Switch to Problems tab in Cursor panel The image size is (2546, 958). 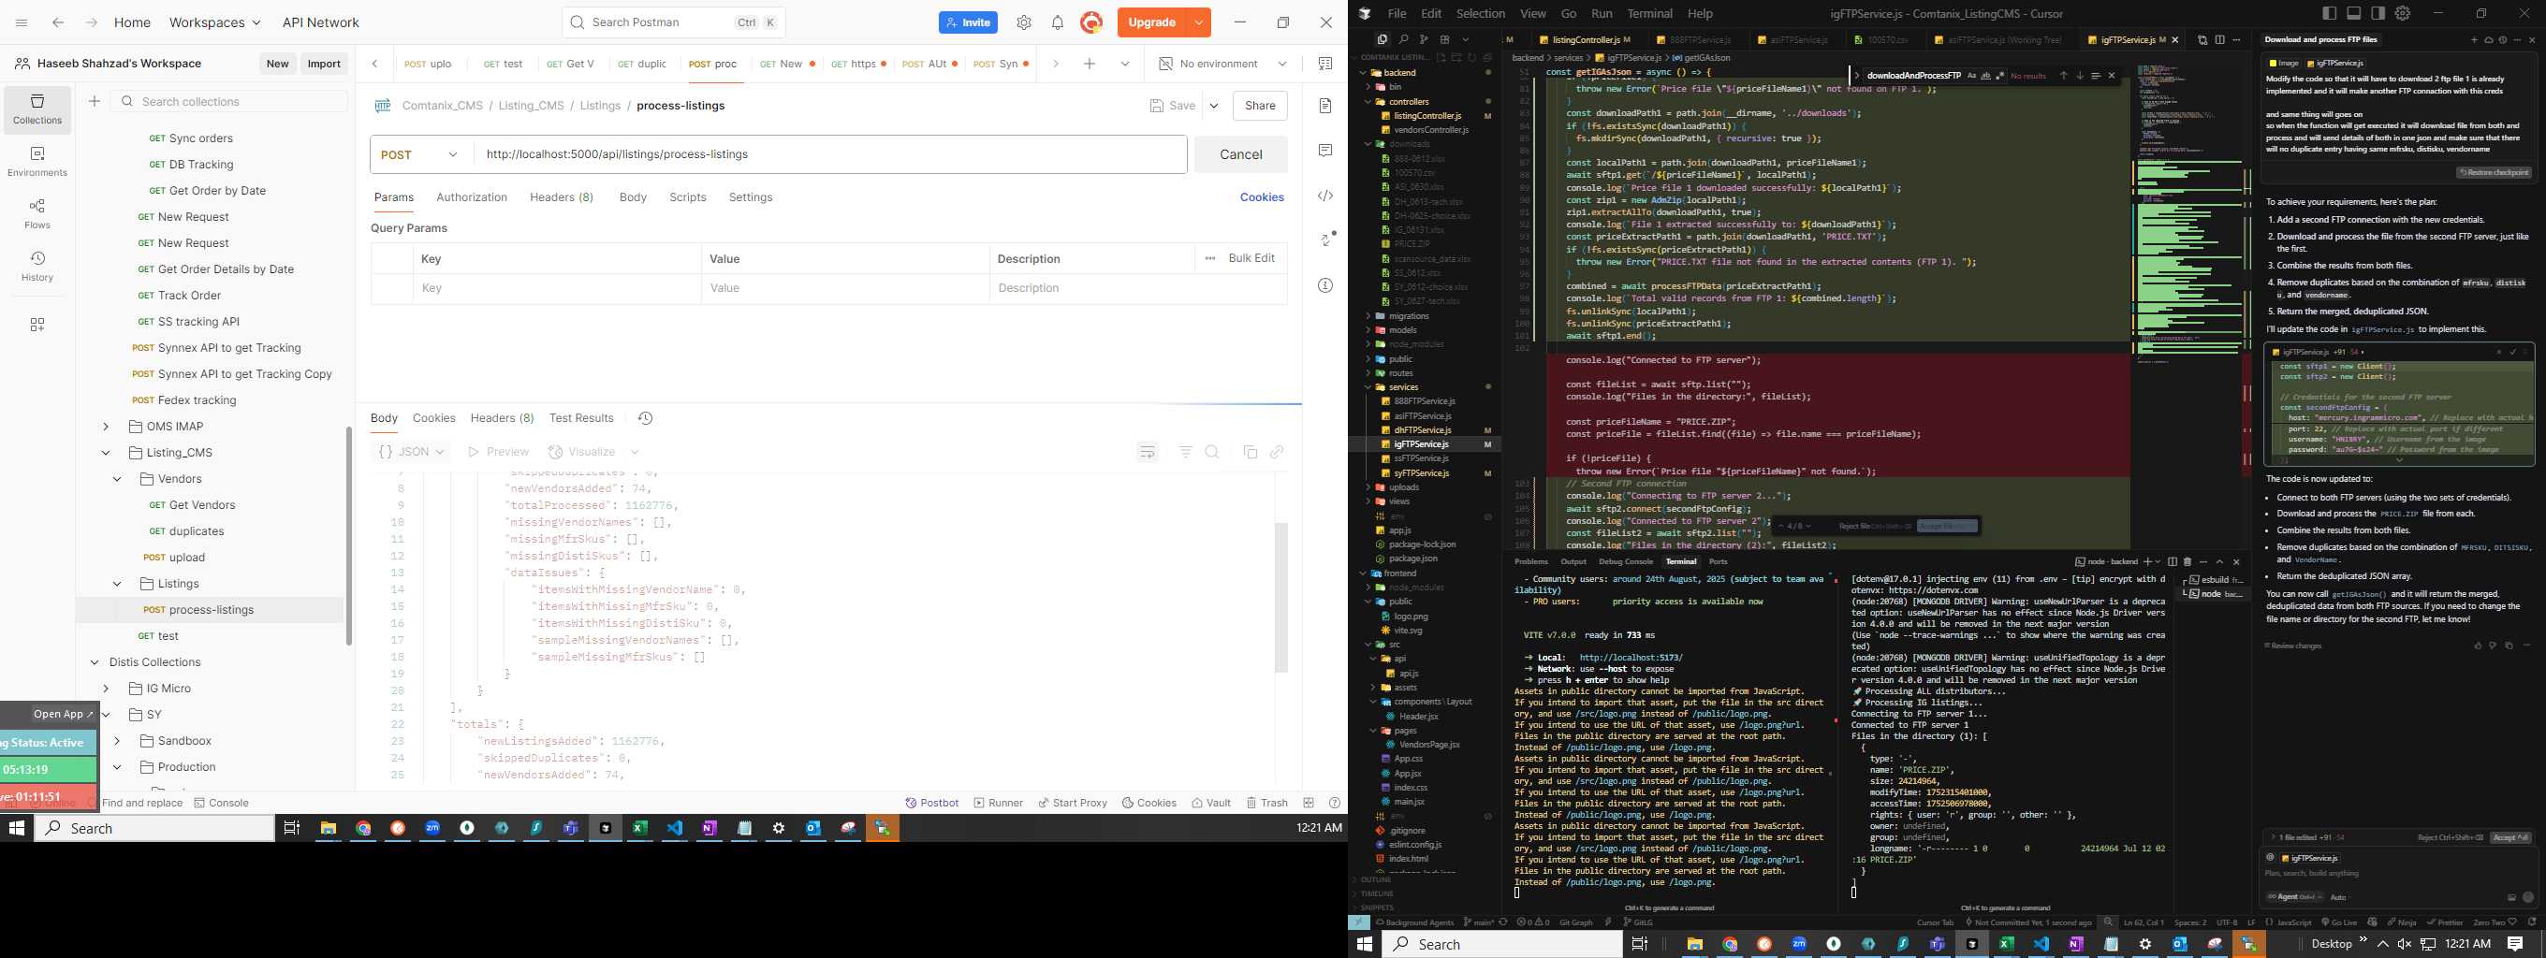1531,561
